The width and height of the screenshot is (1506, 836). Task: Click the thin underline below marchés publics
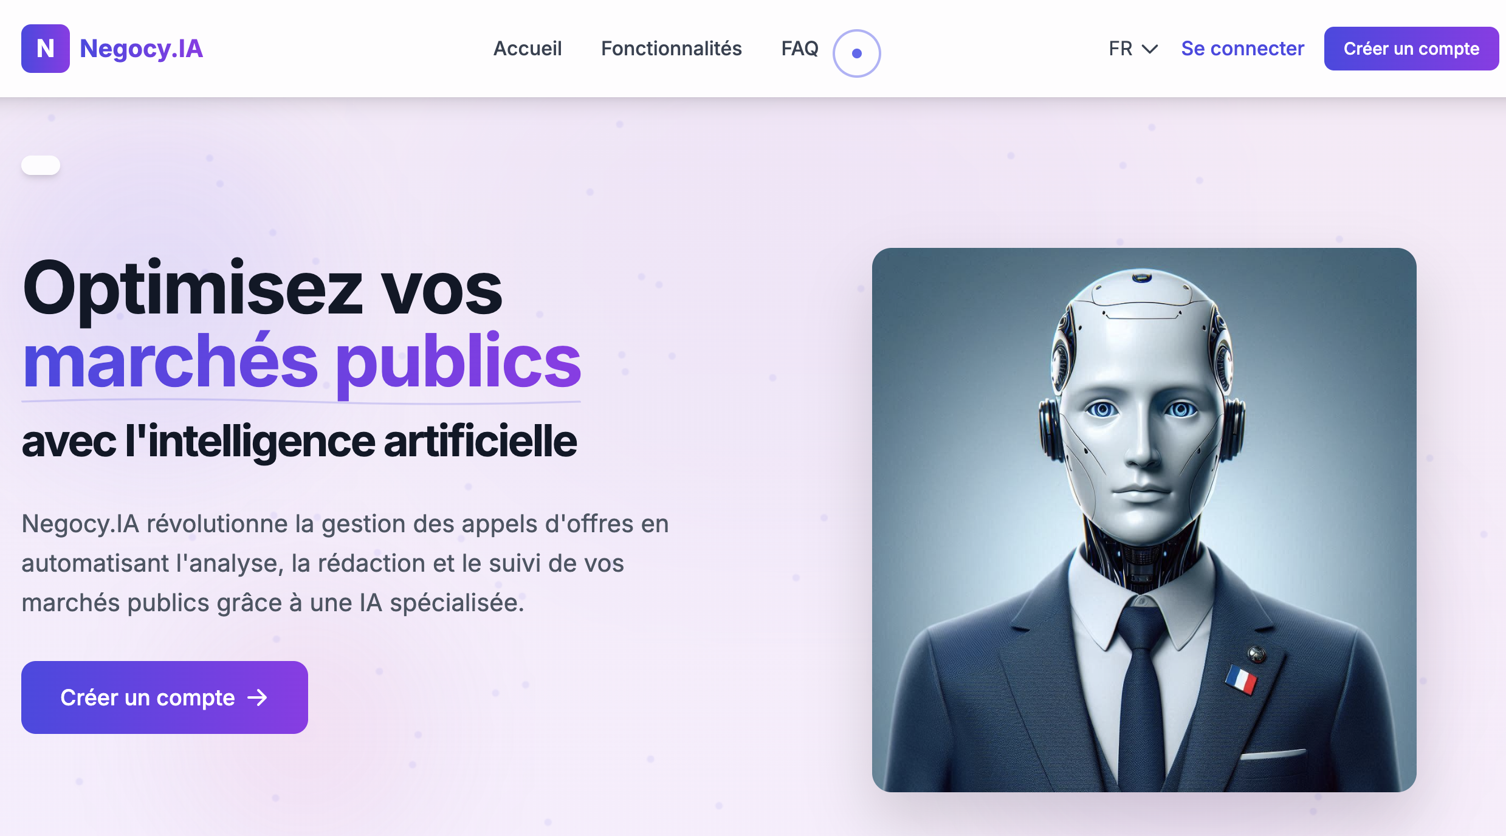pyautogui.click(x=301, y=402)
